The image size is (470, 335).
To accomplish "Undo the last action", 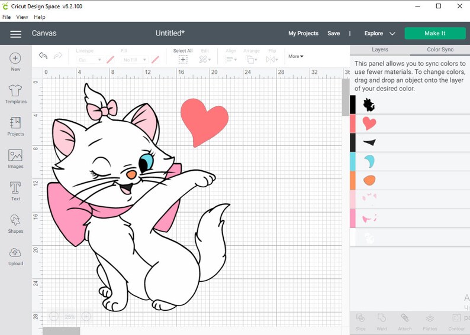I will (x=43, y=56).
